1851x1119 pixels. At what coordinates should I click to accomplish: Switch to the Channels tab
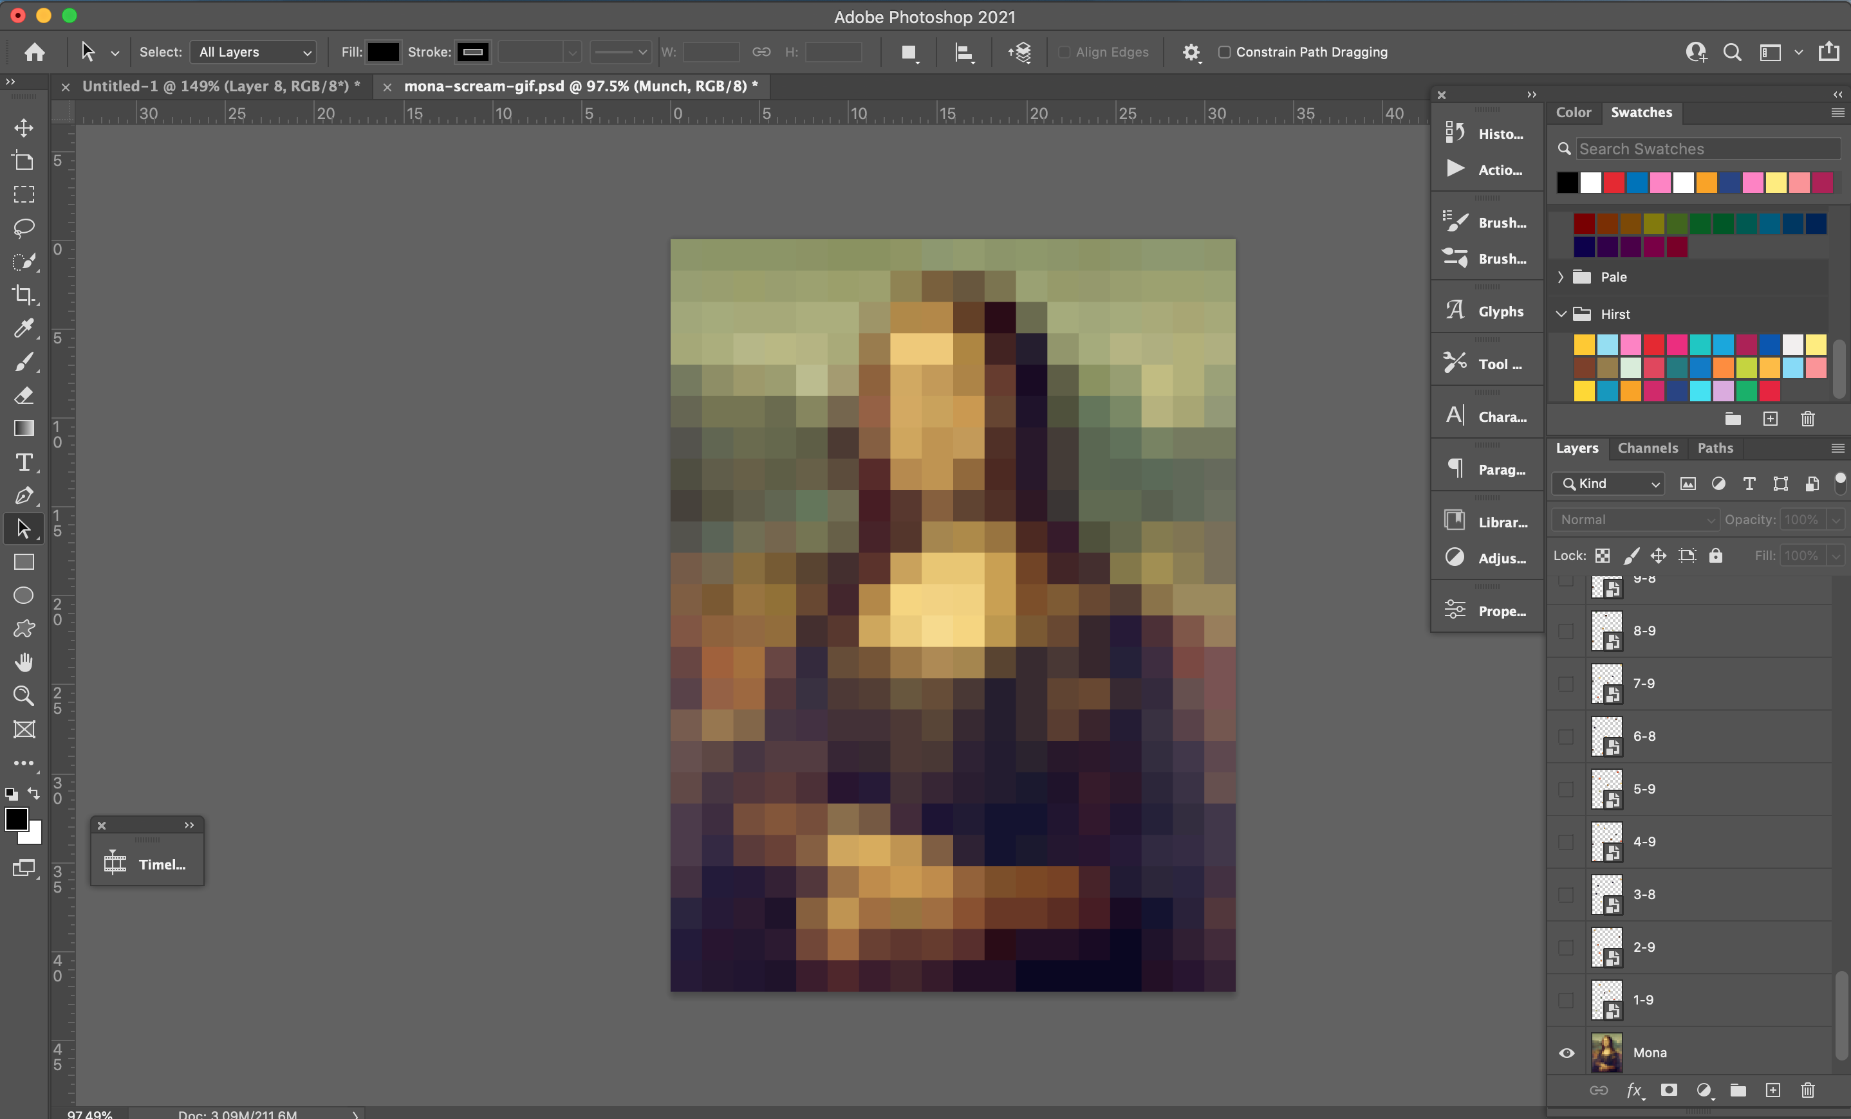[1648, 448]
